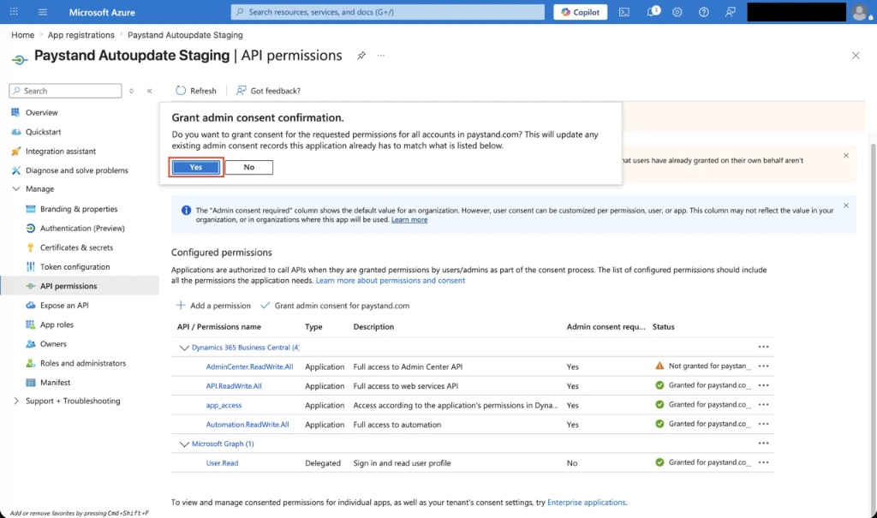Open the Azure portal apps grid icon
Screen dimensions: 877x518
(x=14, y=12)
